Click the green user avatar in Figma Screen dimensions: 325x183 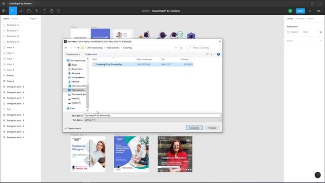pos(290,11)
